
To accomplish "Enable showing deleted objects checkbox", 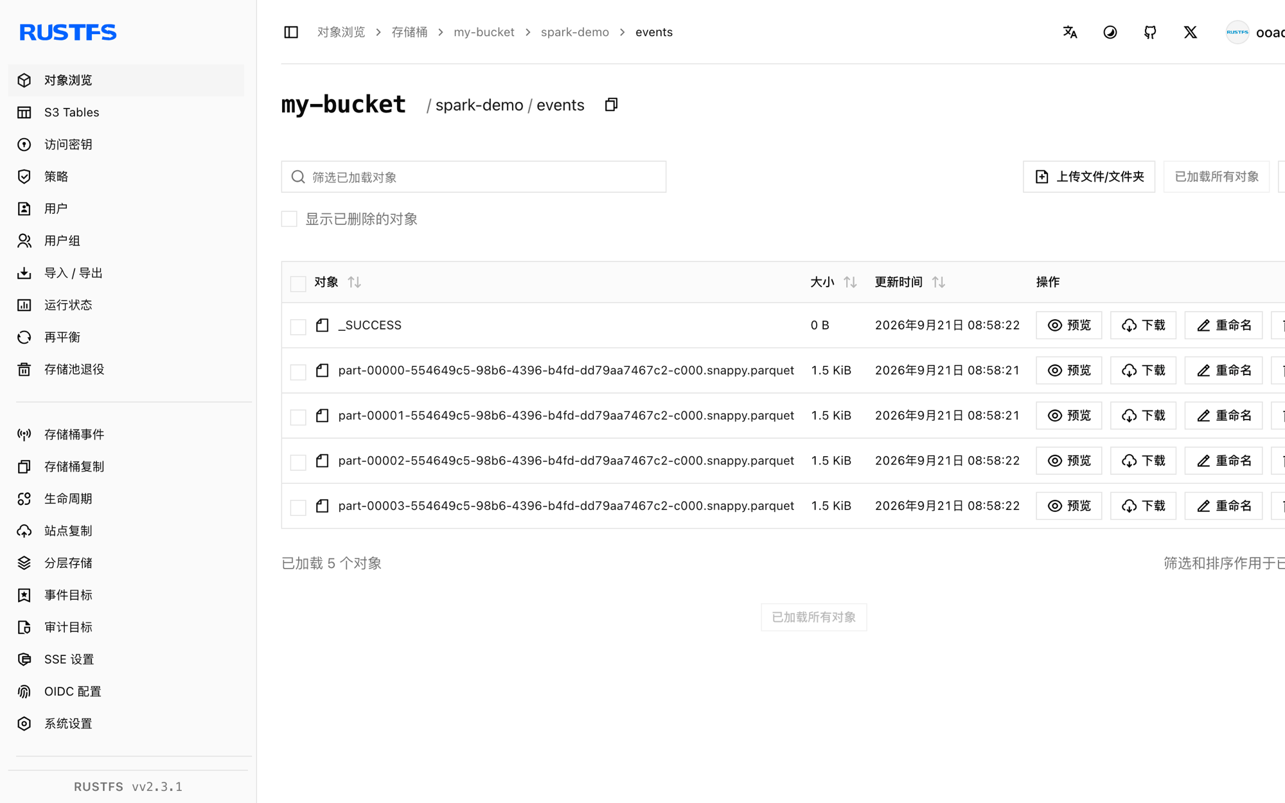I will pyautogui.click(x=289, y=219).
